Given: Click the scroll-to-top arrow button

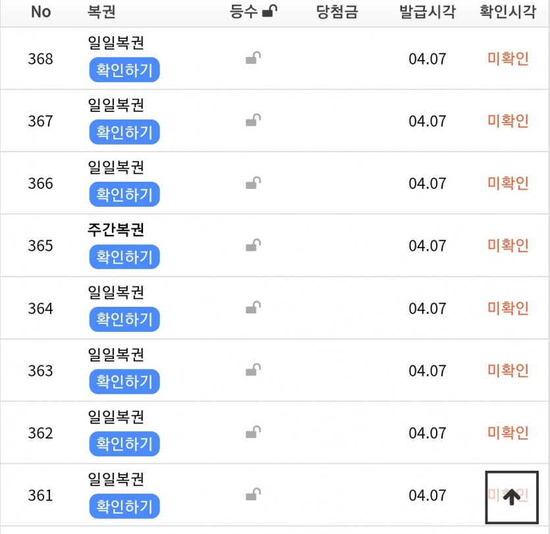Looking at the screenshot, I should [x=512, y=497].
